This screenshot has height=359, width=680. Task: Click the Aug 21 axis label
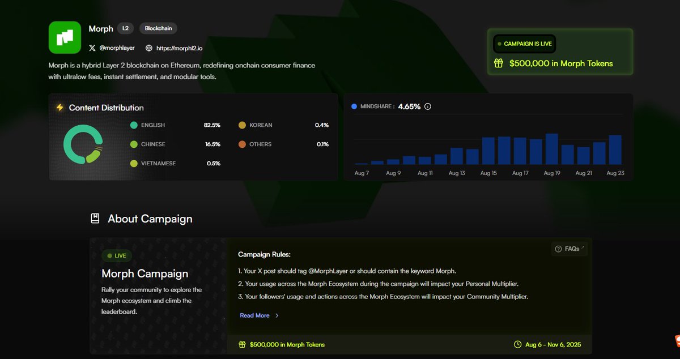[x=584, y=173]
